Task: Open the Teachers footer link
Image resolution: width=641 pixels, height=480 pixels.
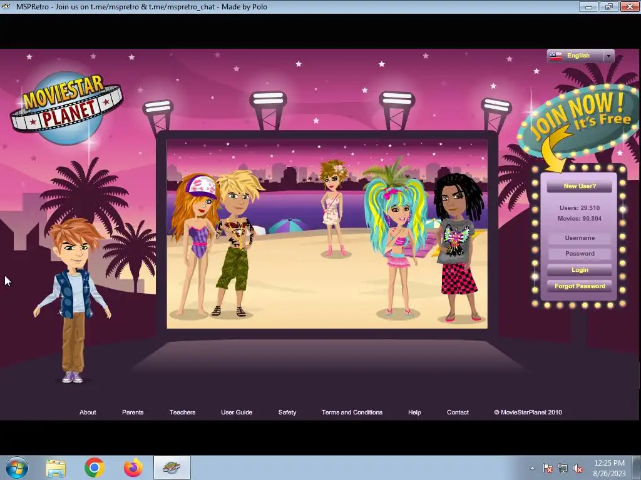Action: [182, 412]
